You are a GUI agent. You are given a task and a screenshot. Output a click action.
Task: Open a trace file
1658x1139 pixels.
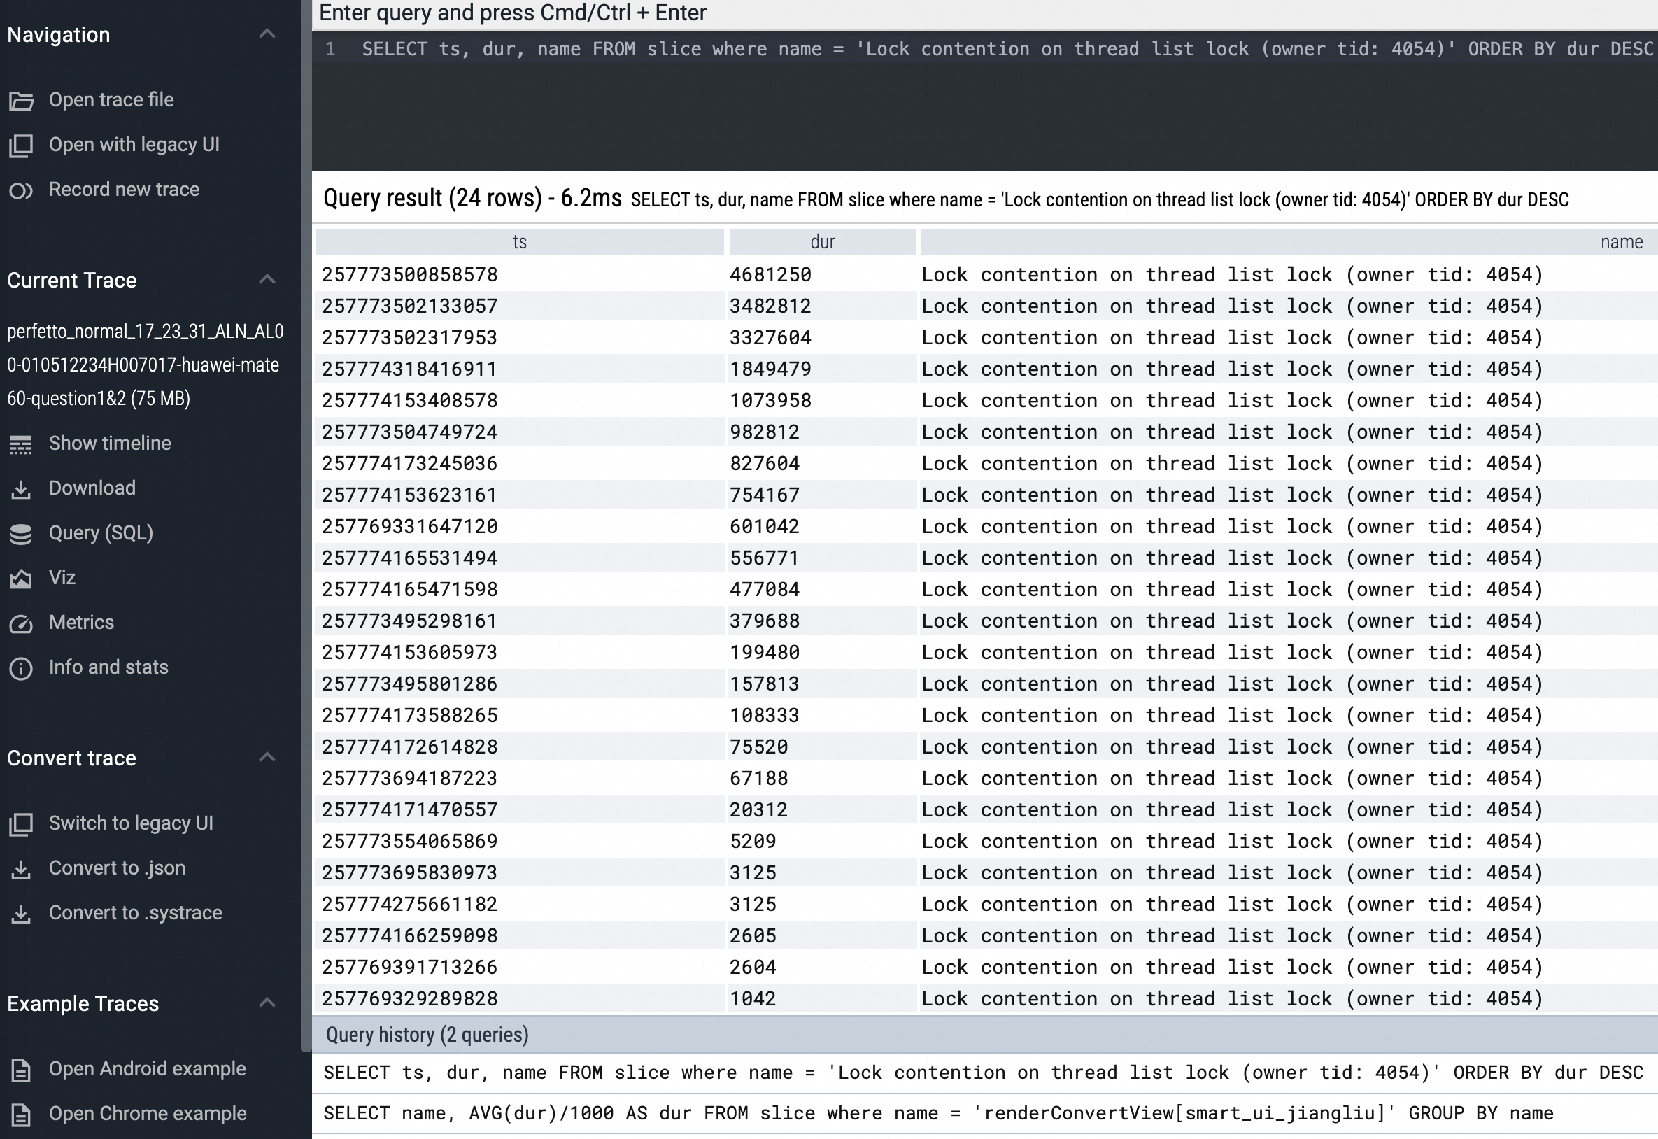pos(111,100)
